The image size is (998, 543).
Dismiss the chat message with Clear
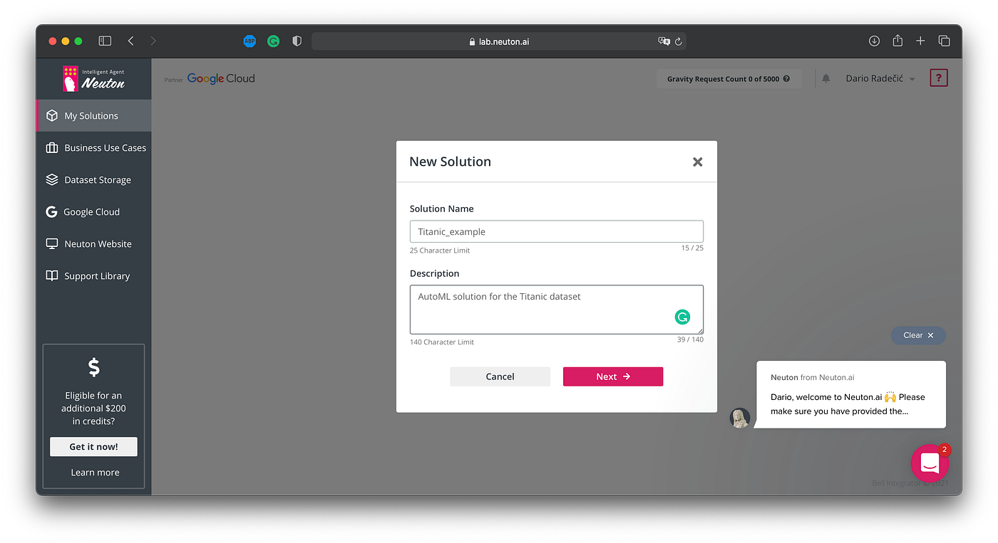[918, 335]
